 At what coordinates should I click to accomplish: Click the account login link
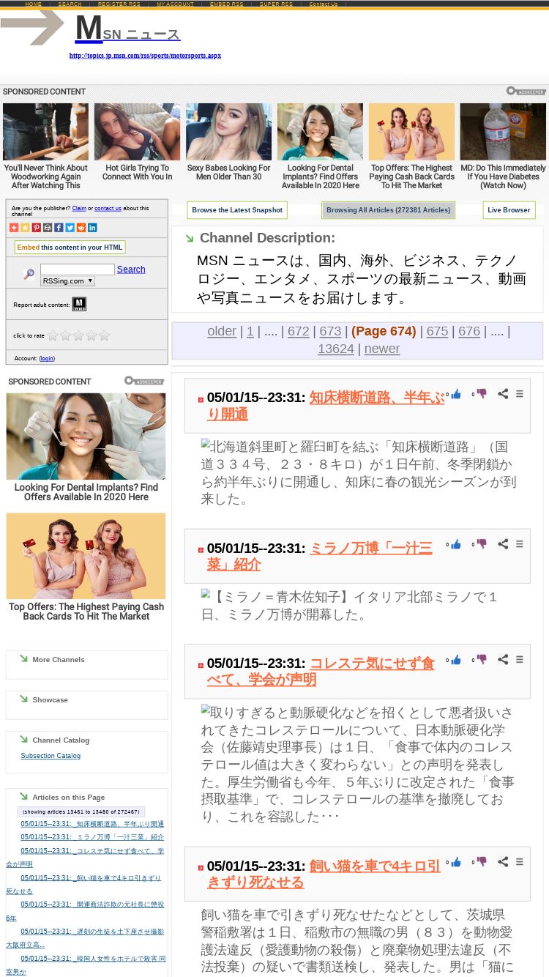tap(47, 358)
